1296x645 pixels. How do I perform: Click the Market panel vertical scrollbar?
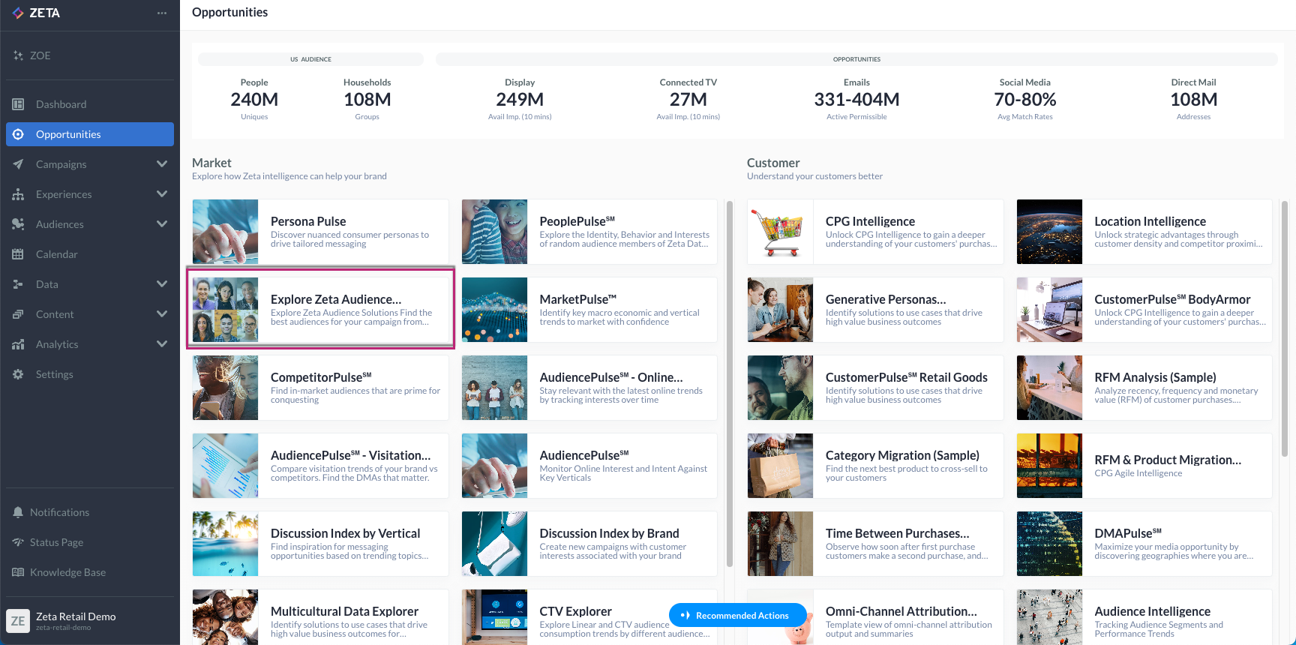[729, 382]
